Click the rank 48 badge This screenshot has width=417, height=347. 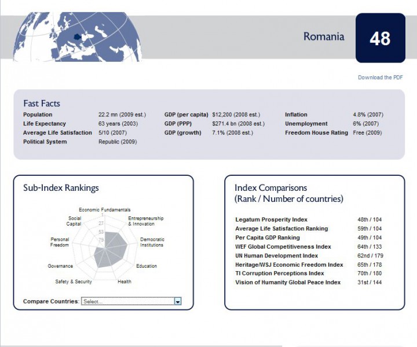(380, 38)
